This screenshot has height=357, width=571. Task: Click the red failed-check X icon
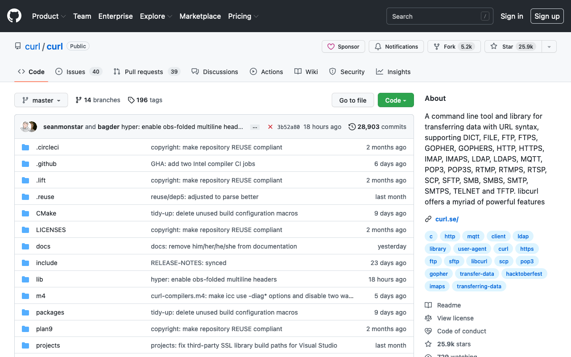pyautogui.click(x=270, y=127)
